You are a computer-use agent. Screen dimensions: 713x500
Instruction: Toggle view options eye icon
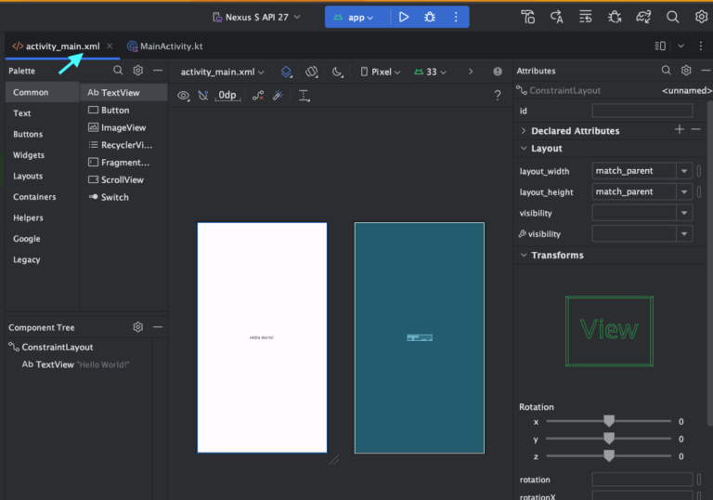(183, 95)
